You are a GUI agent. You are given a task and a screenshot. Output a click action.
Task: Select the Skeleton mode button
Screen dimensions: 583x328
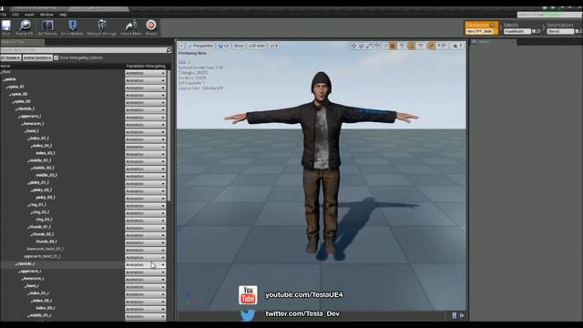(481, 28)
